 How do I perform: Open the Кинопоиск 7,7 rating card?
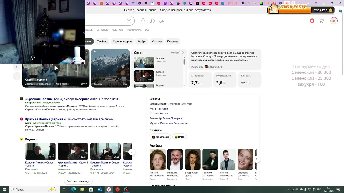pyautogui.click(x=200, y=80)
